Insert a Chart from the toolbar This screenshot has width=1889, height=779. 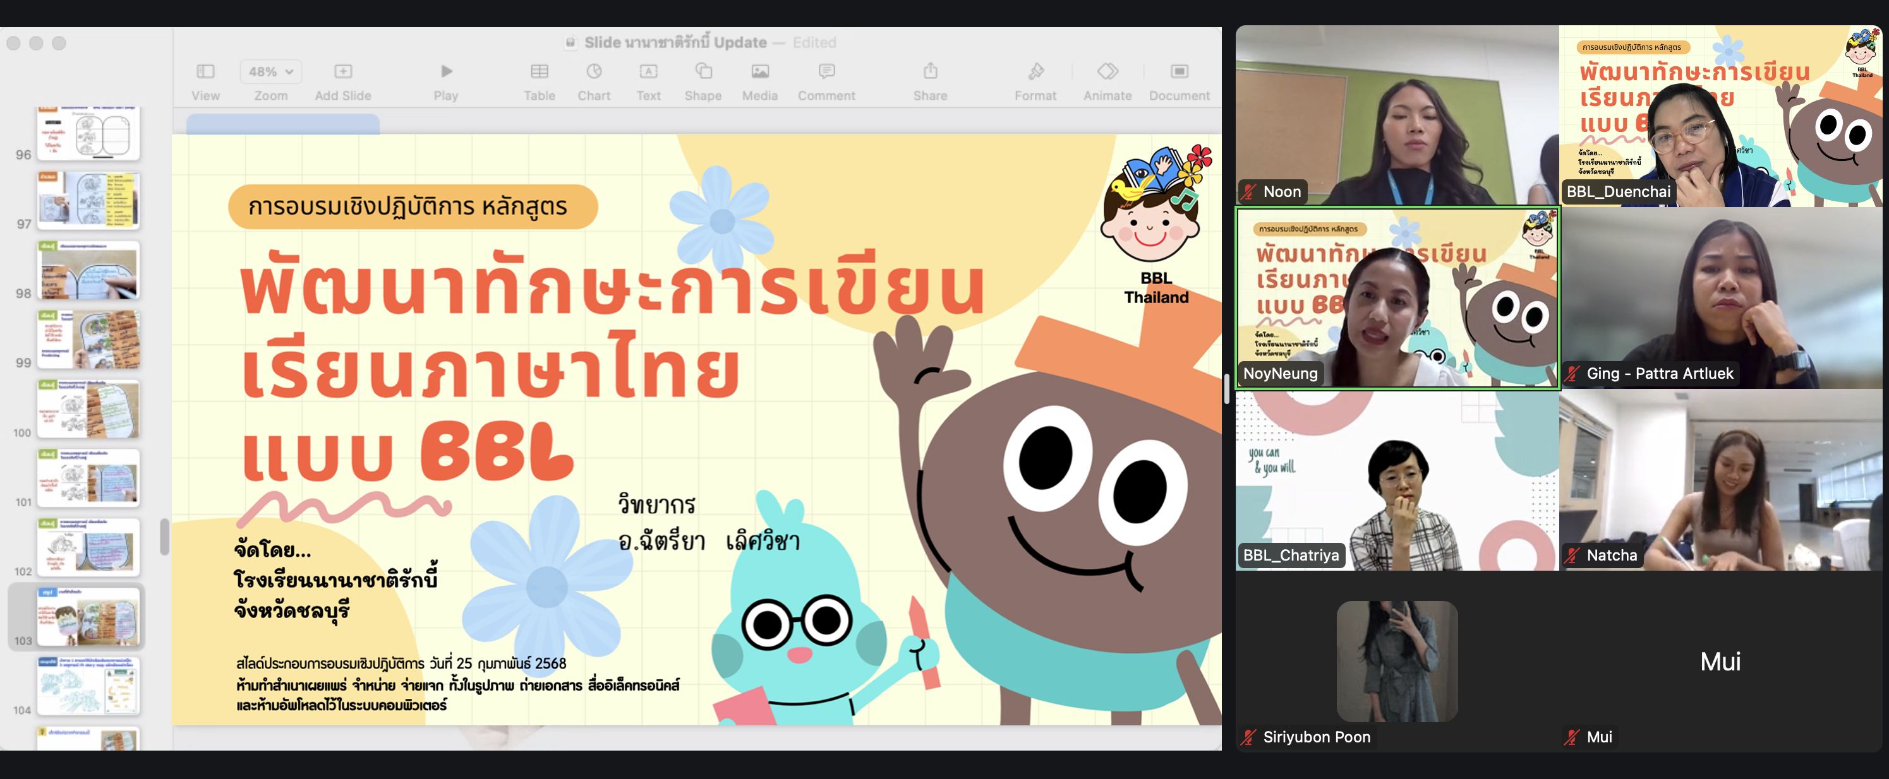point(594,81)
